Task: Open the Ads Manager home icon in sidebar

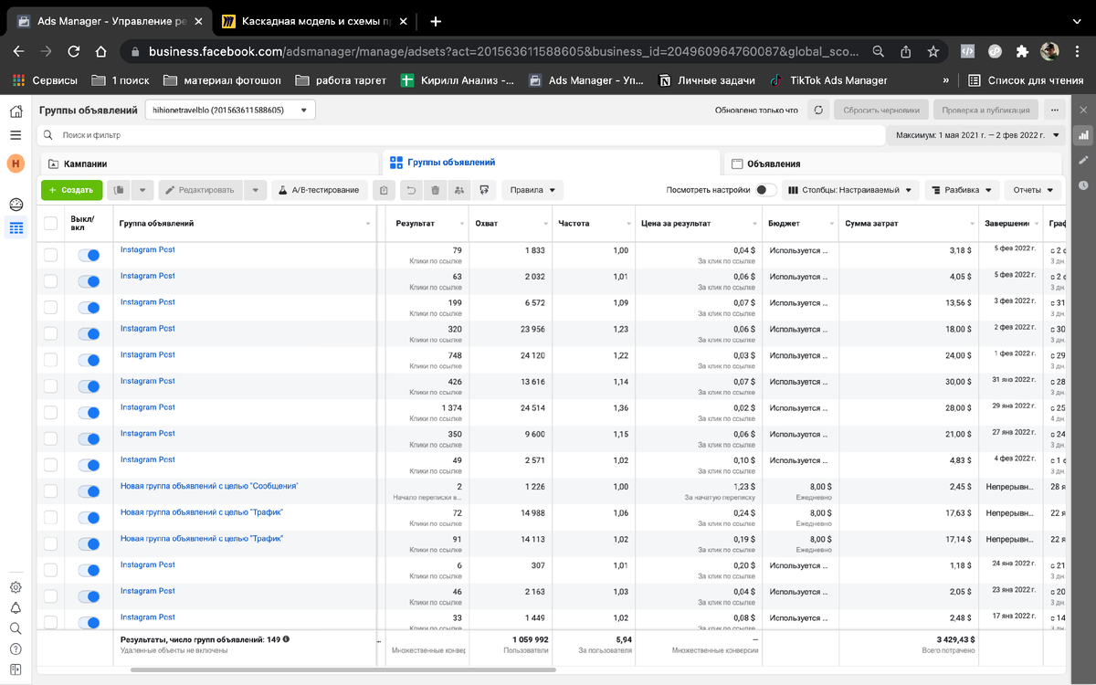Action: pos(16,111)
